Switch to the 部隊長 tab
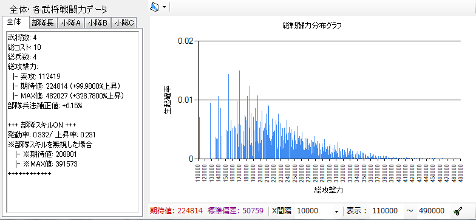The image size is (476, 220). pyautogui.click(x=42, y=23)
